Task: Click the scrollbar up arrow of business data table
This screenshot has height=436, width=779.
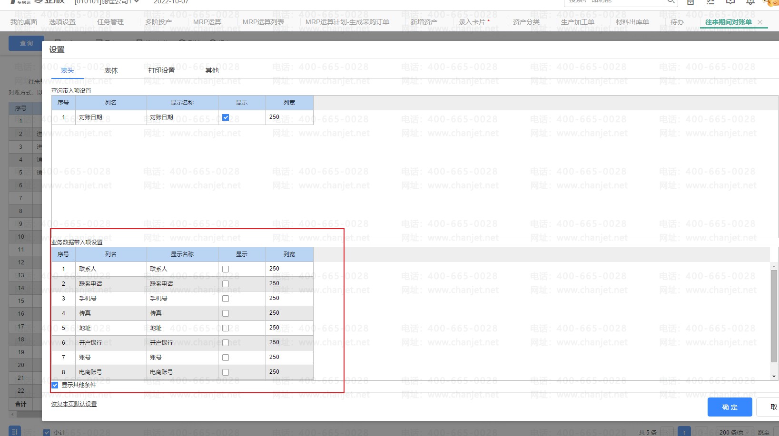Action: (774, 266)
